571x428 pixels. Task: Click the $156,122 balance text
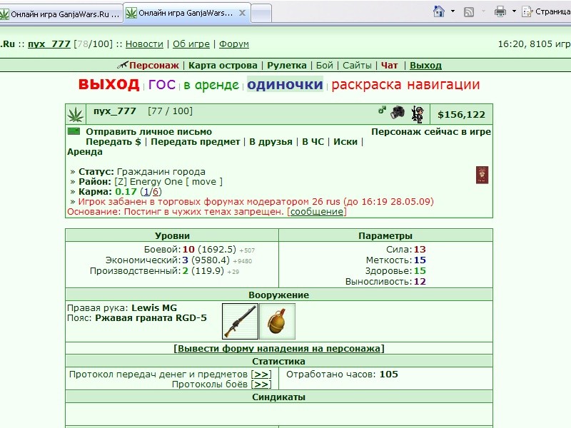(x=461, y=115)
